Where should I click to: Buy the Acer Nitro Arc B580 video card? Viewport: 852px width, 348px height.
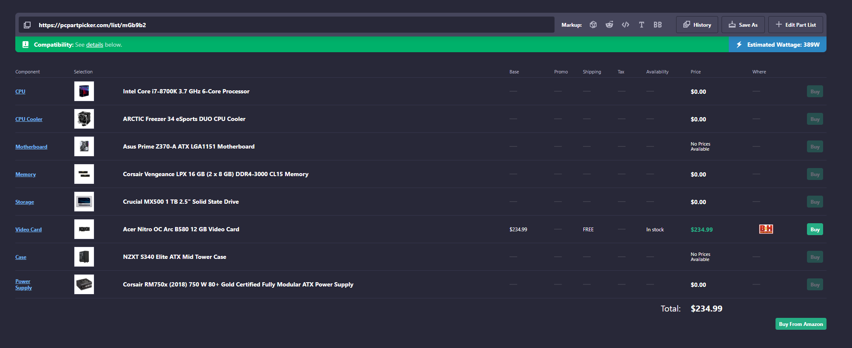click(815, 229)
